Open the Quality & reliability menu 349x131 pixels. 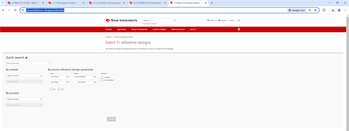159,29
